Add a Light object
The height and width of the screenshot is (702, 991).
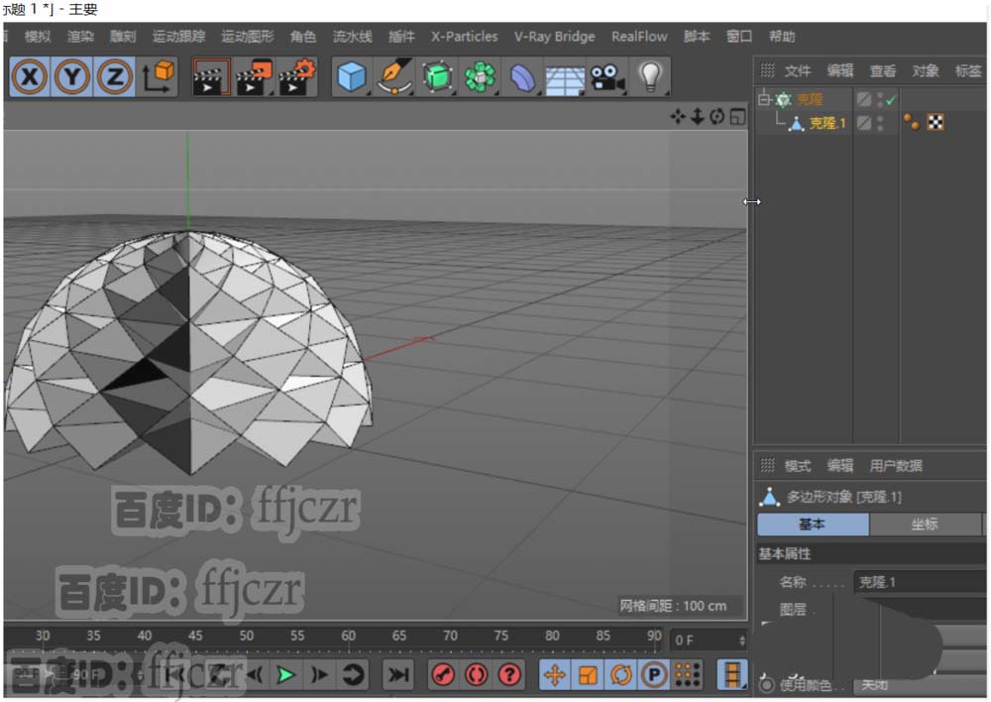coord(650,77)
